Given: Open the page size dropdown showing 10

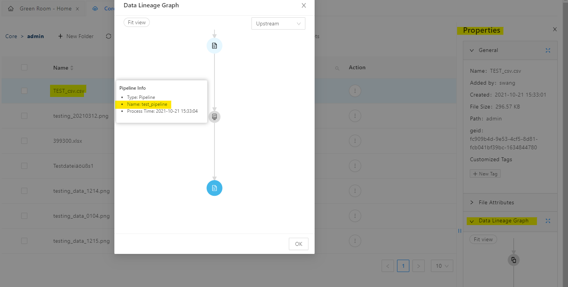Looking at the screenshot, I should click(x=442, y=266).
